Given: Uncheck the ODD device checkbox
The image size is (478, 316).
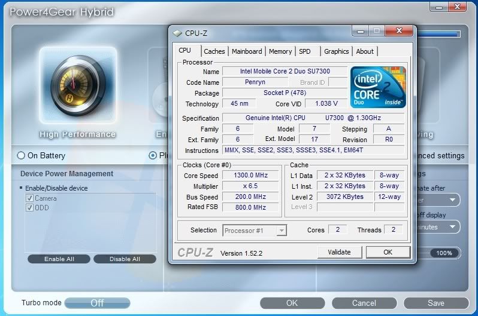Looking at the screenshot, I should [x=29, y=208].
